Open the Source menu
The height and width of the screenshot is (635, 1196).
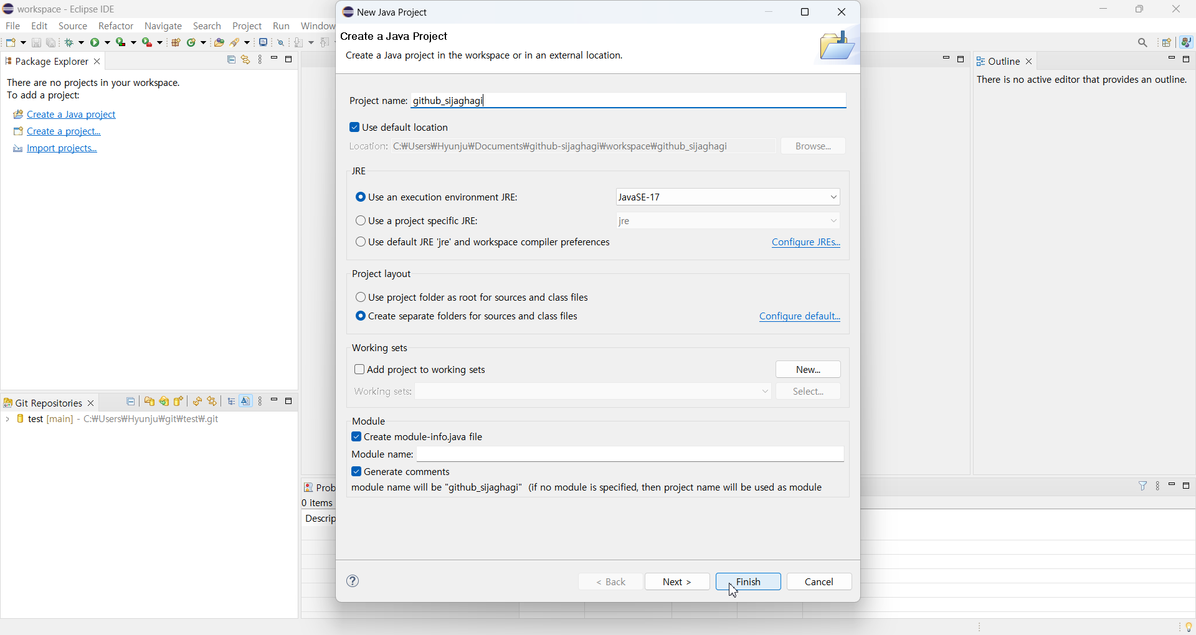click(x=73, y=26)
